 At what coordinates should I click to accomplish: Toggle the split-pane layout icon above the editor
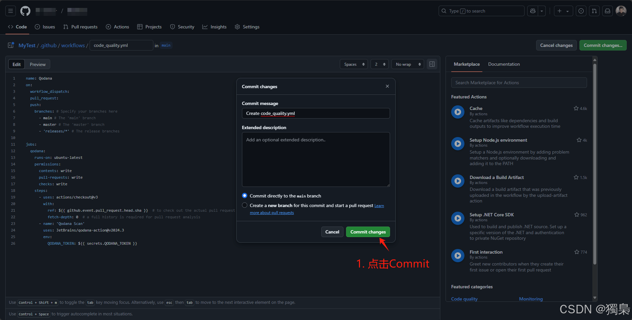pyautogui.click(x=432, y=64)
